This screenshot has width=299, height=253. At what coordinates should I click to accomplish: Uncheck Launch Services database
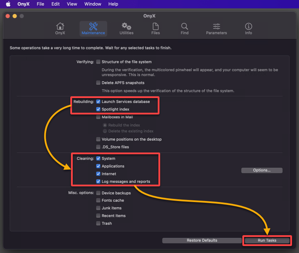coord(98,102)
